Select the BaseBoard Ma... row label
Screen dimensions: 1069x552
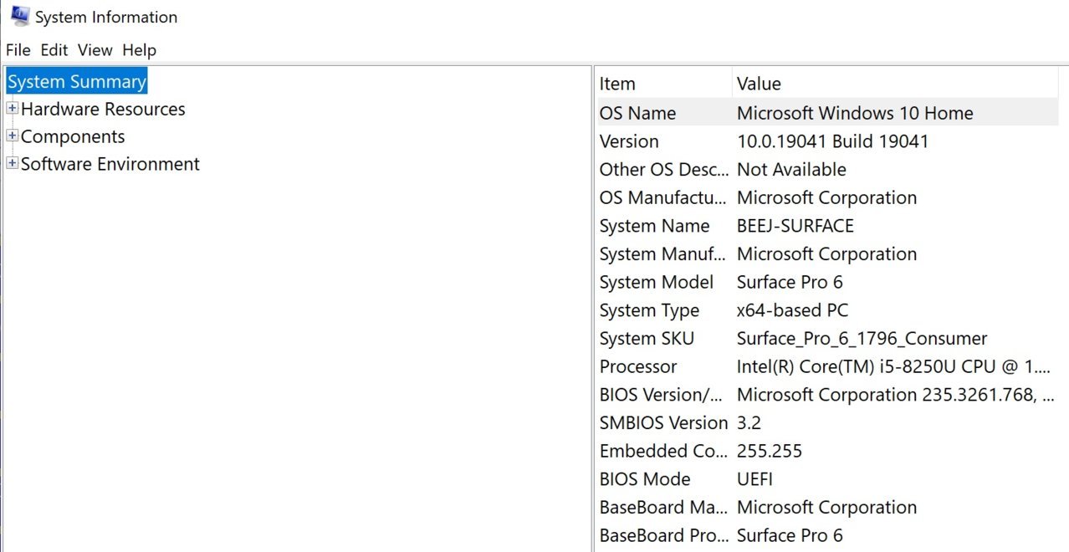click(x=663, y=508)
